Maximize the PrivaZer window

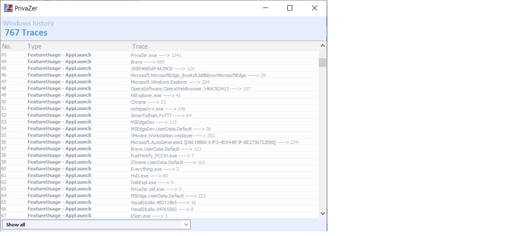click(x=289, y=8)
